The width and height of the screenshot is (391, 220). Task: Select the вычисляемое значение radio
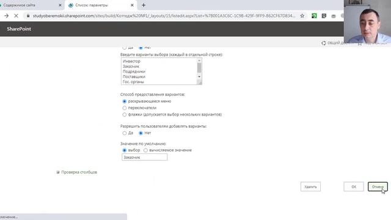point(145,150)
